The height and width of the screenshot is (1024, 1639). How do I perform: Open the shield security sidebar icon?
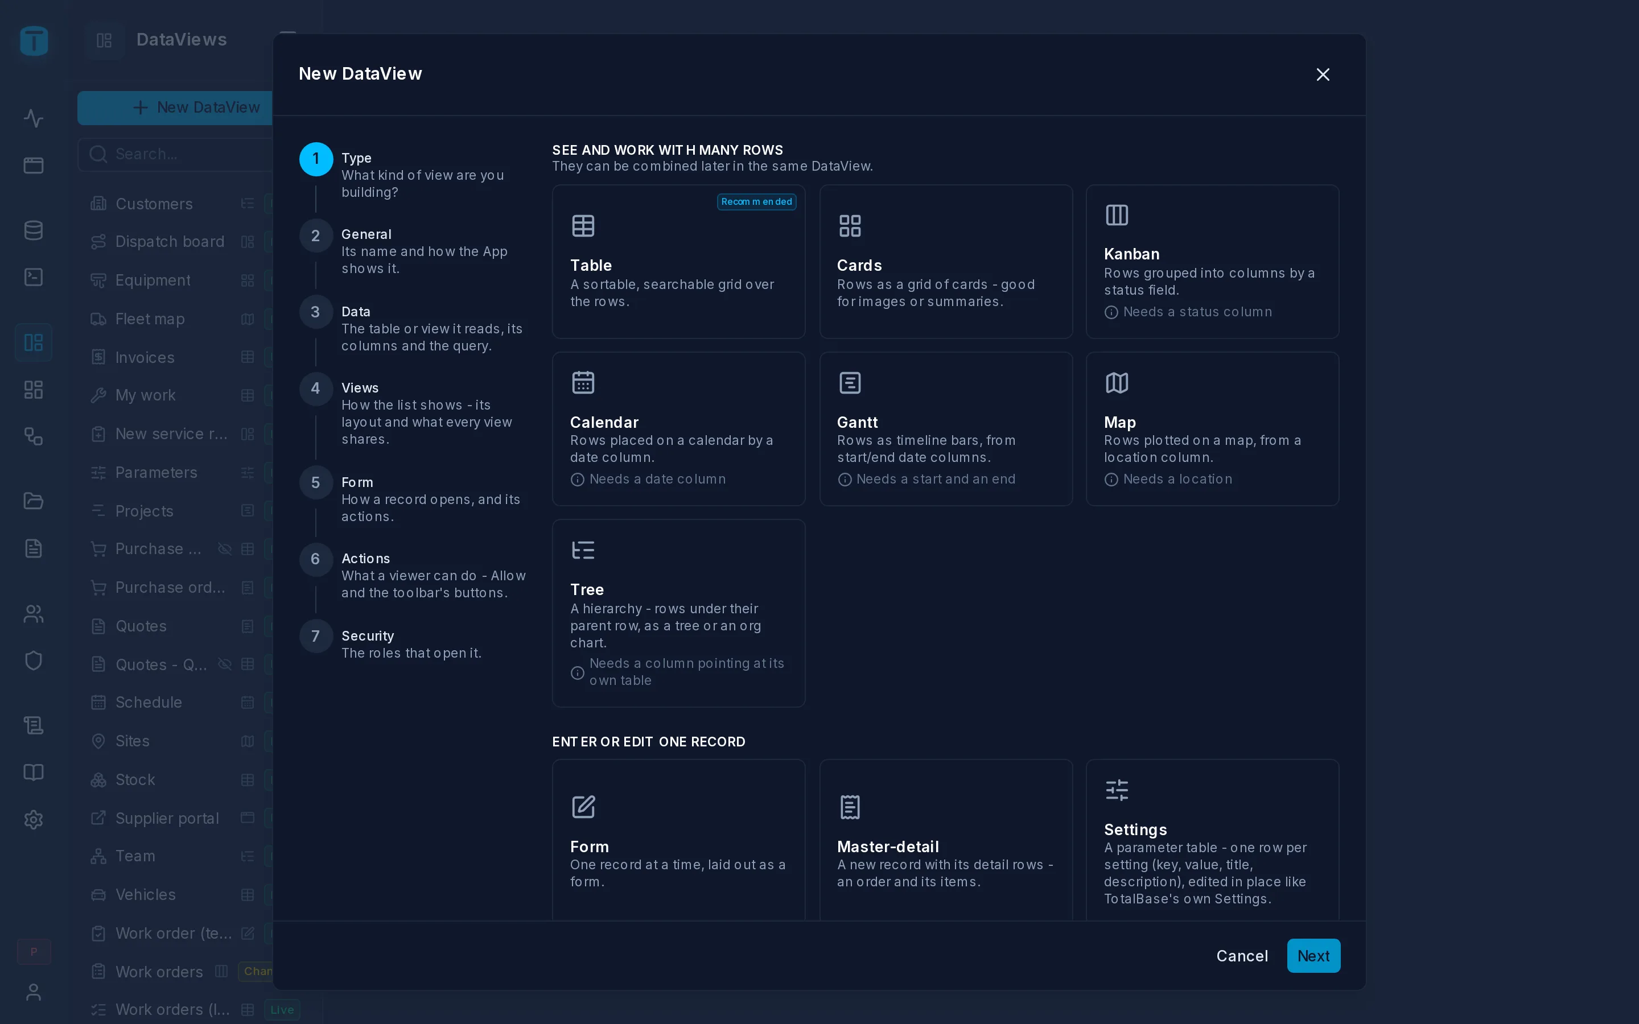34,660
